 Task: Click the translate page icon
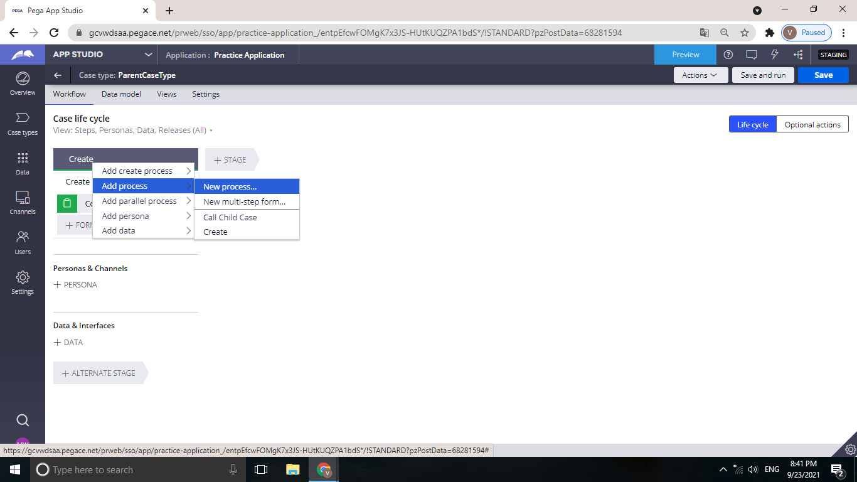[x=705, y=33]
